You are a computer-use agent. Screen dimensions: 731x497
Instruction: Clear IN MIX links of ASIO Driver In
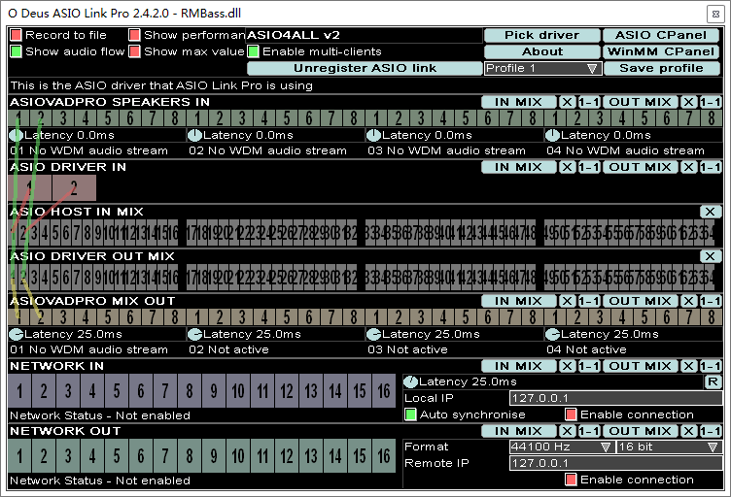coord(567,167)
